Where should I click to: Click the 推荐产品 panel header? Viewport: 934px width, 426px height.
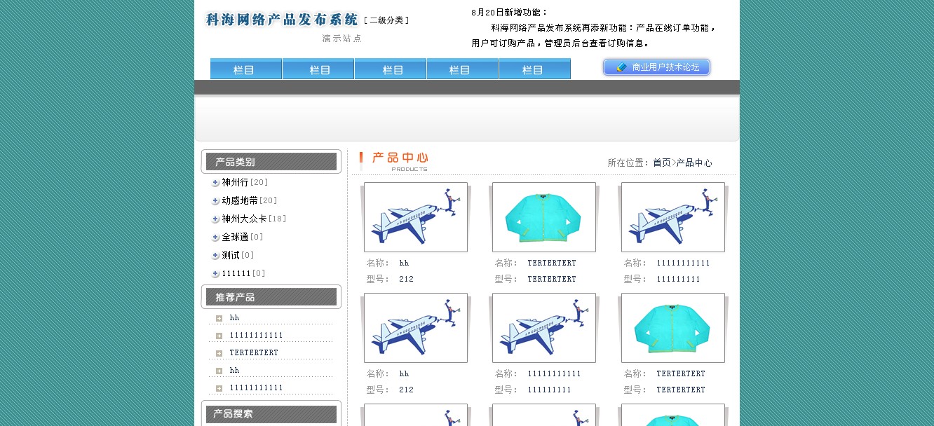[x=271, y=297]
